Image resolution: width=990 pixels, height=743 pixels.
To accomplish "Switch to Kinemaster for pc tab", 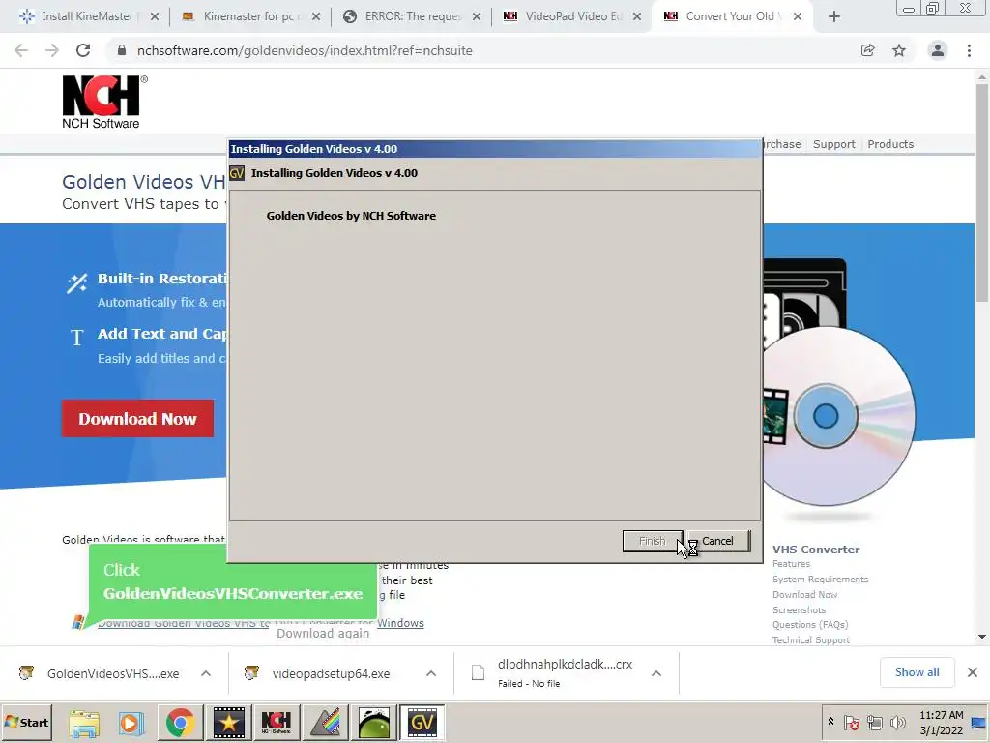I will click(248, 16).
